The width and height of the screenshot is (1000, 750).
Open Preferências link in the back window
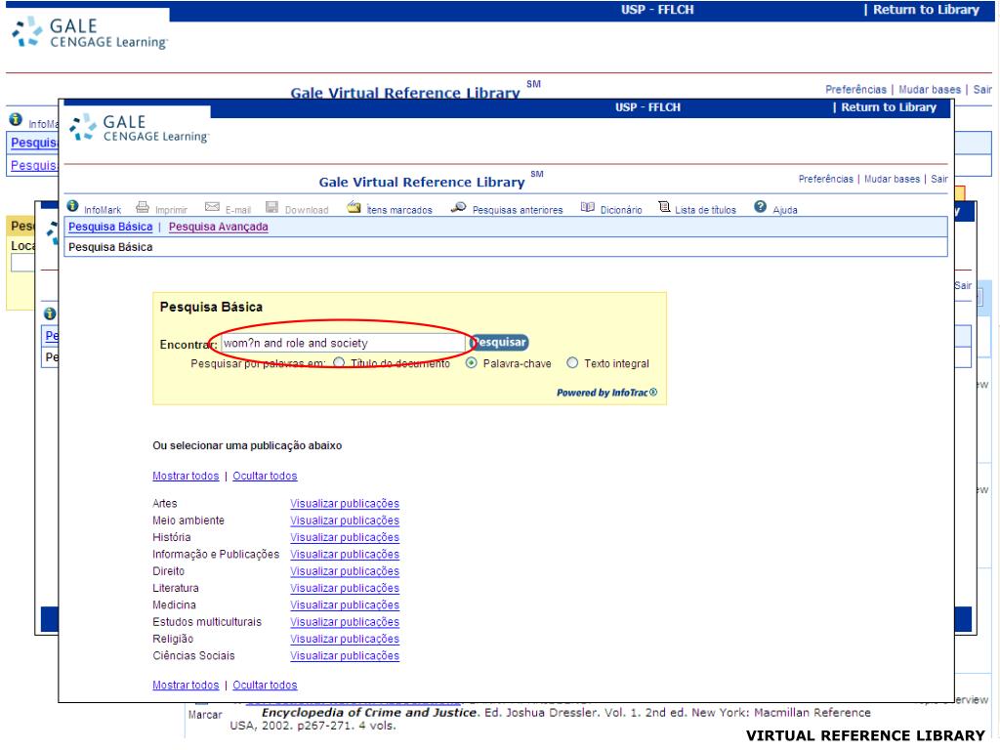tap(855, 89)
